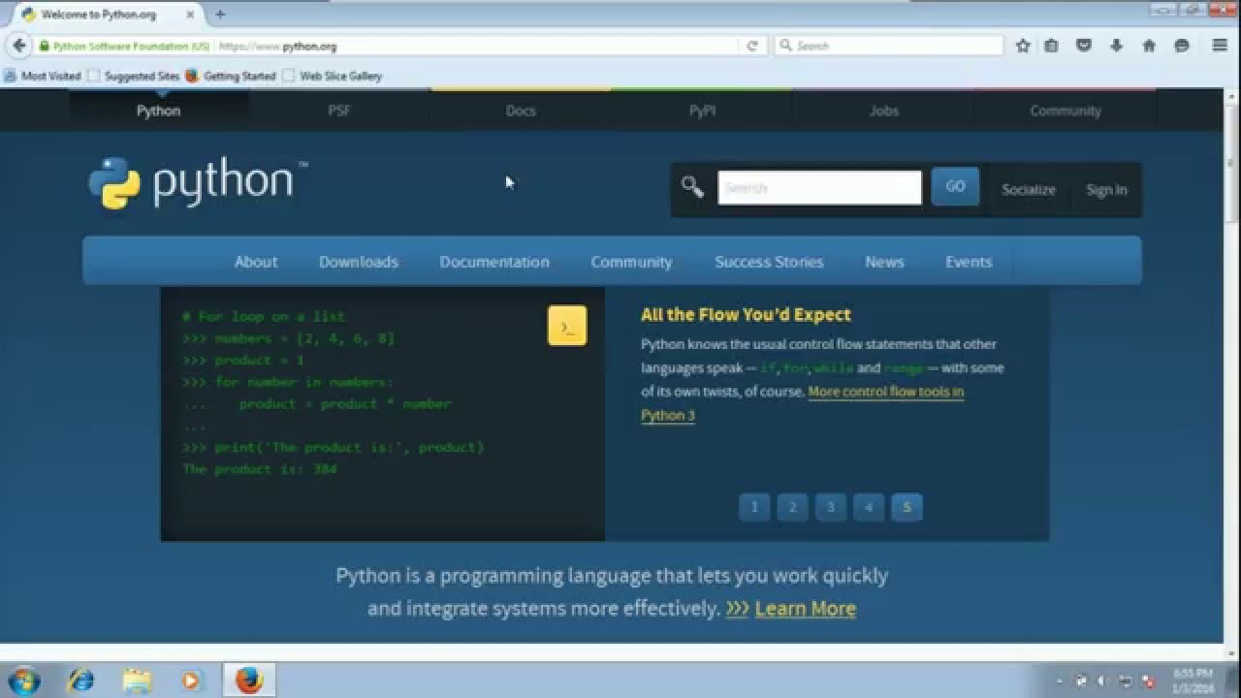
Task: Click the Firefox back arrow button
Action: 19,46
